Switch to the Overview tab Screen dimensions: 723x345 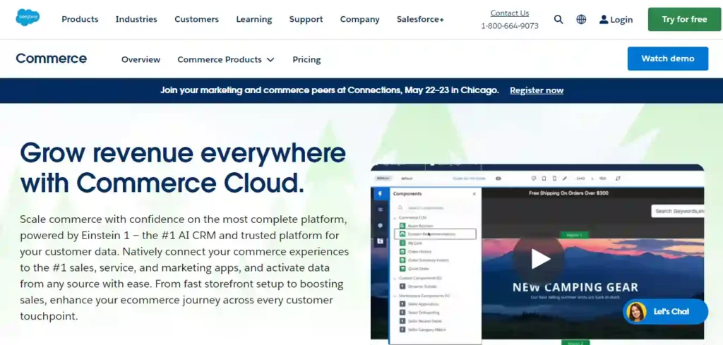pyautogui.click(x=141, y=59)
